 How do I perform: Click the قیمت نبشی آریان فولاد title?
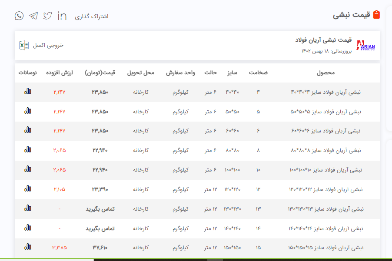pos(323,40)
